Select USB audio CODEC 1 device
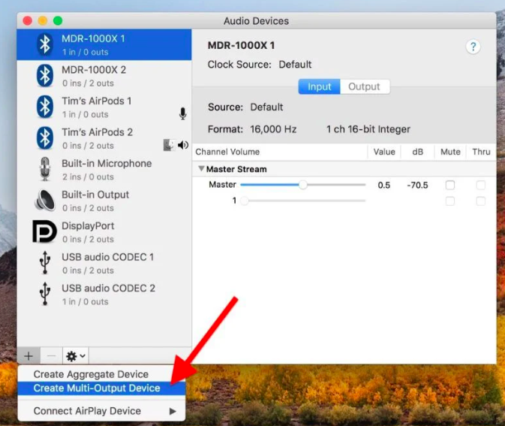 [x=104, y=263]
